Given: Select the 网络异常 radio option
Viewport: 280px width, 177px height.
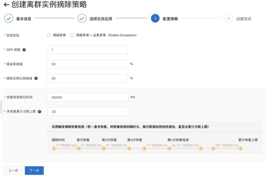Looking at the screenshot, I should click(x=49, y=35).
